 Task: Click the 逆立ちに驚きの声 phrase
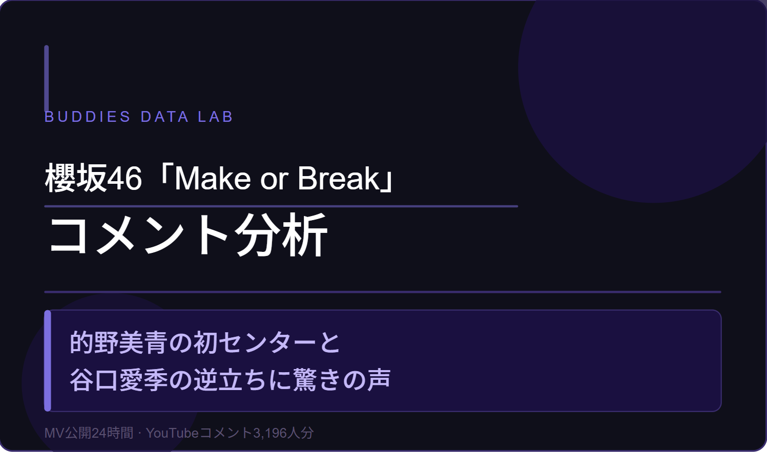292,380
